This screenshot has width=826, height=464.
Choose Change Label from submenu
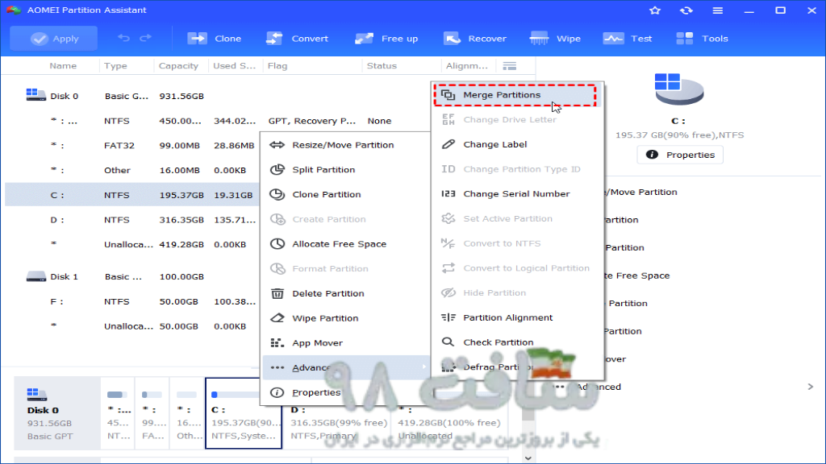517,144
